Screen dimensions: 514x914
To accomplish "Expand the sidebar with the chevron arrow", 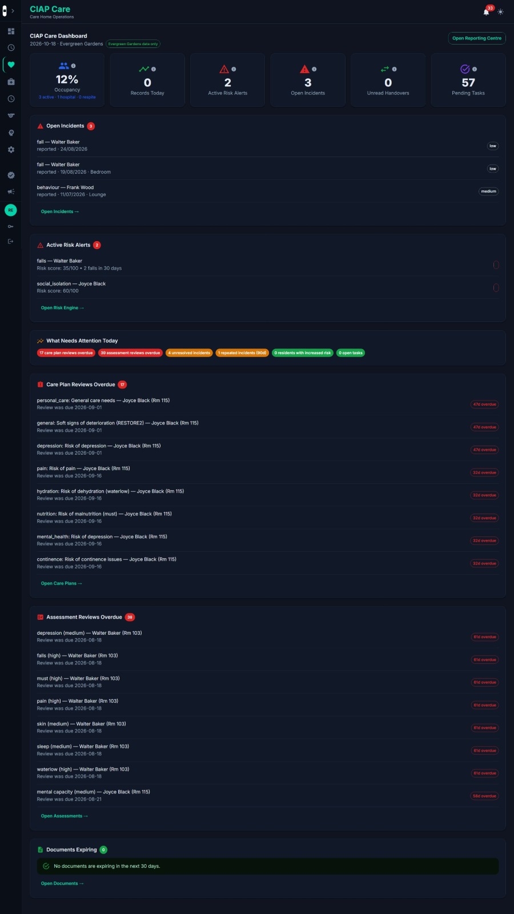I will [13, 11].
